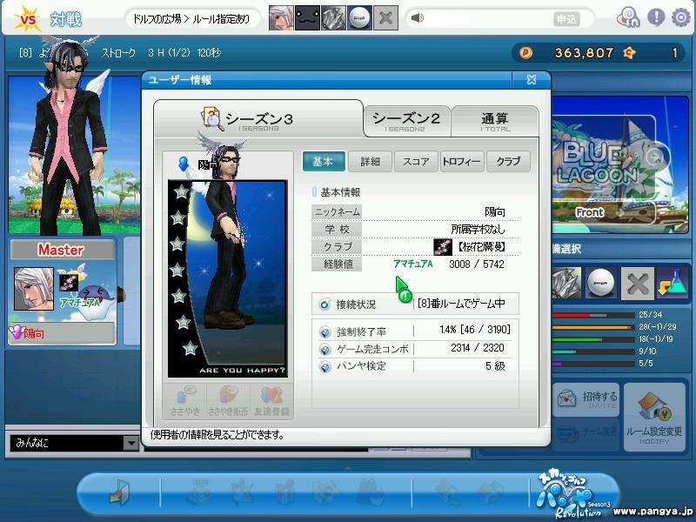Click the Pangya Season3 logo
The image size is (696, 522).
click(x=573, y=492)
